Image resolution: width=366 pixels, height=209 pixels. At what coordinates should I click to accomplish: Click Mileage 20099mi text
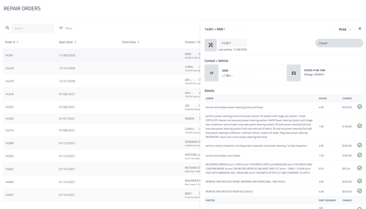coord(314,75)
